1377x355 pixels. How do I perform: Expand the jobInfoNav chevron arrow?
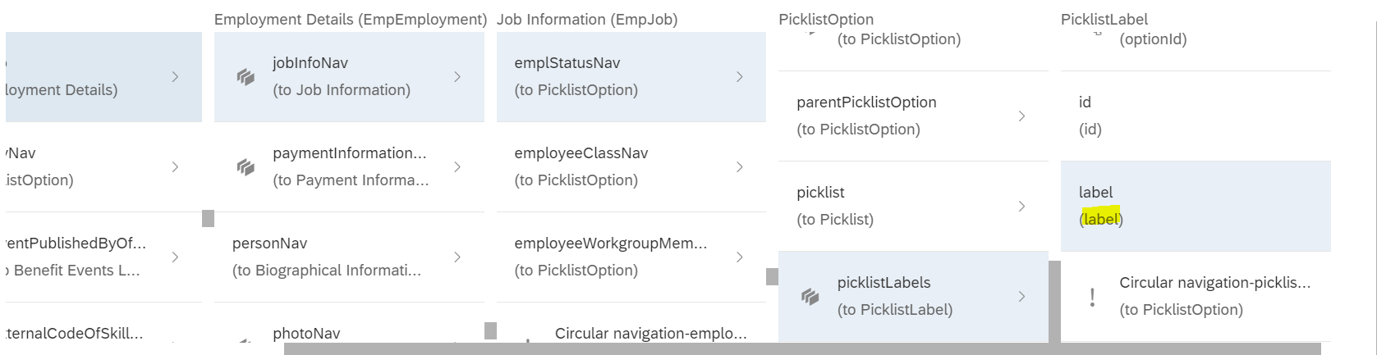click(x=457, y=77)
